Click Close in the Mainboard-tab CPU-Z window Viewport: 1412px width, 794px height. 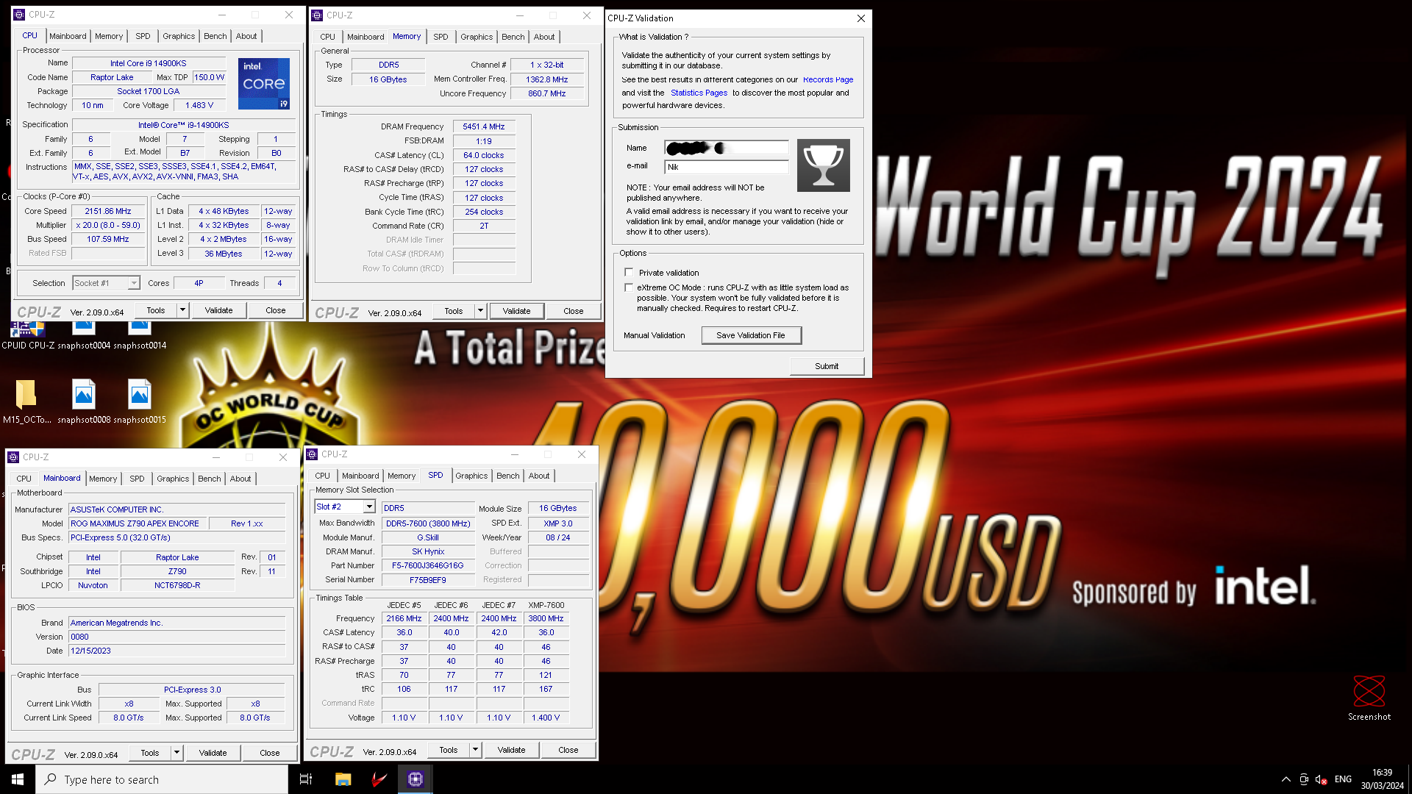click(x=270, y=753)
